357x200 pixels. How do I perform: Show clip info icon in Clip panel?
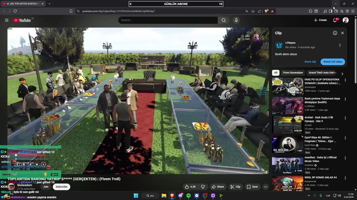(335, 33)
